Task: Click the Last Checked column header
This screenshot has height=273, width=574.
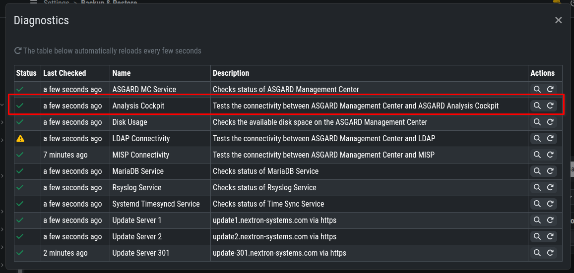Action: [x=64, y=73]
